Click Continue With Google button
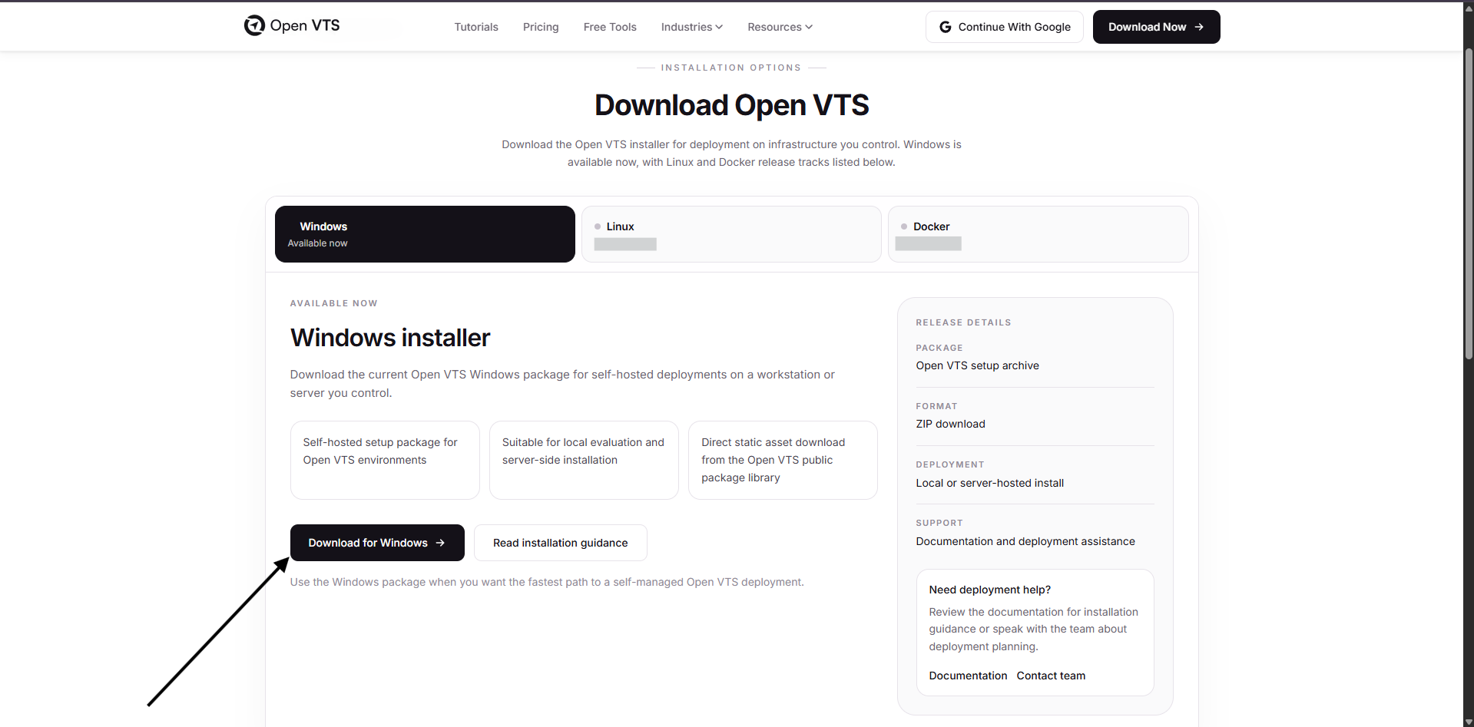Viewport: 1474px width, 727px height. 1005,27
